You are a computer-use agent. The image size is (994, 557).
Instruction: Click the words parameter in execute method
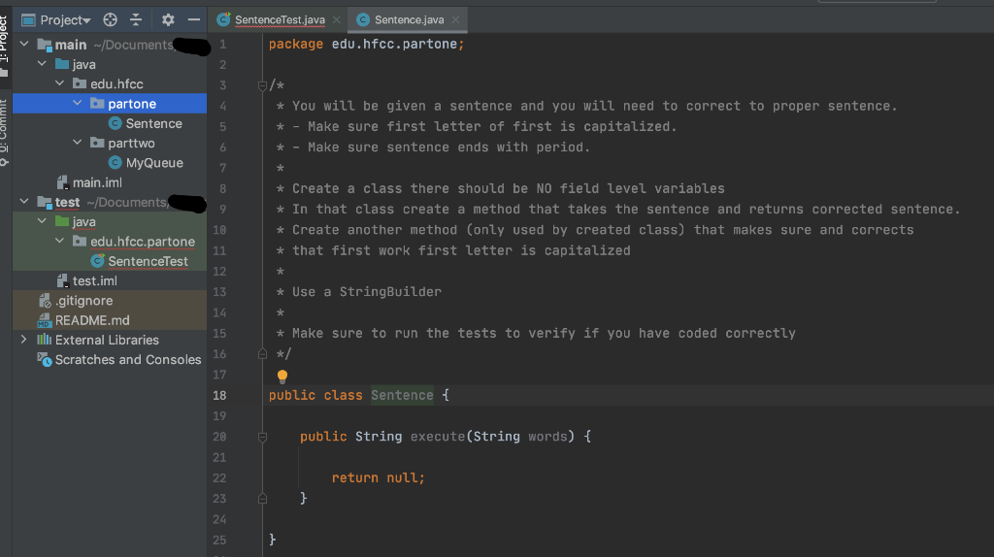tap(547, 436)
